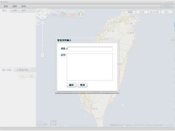Click the pencil edit icon in left panel
The image size is (175, 131).
31,76
